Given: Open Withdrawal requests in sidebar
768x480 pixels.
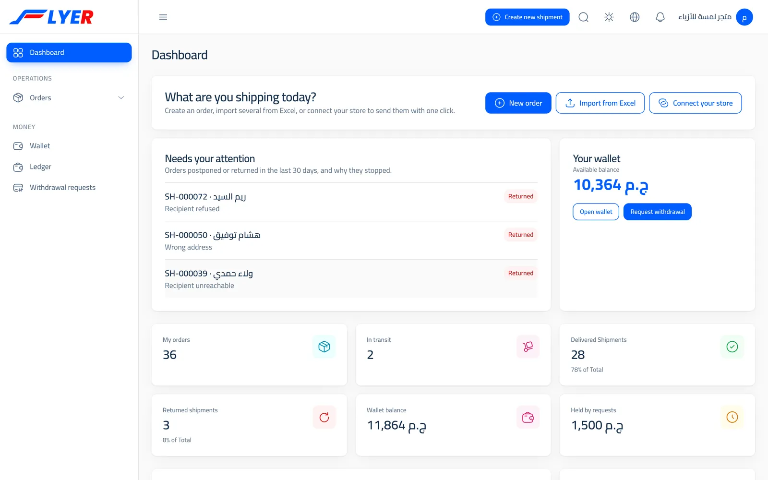Looking at the screenshot, I should [x=69, y=188].
